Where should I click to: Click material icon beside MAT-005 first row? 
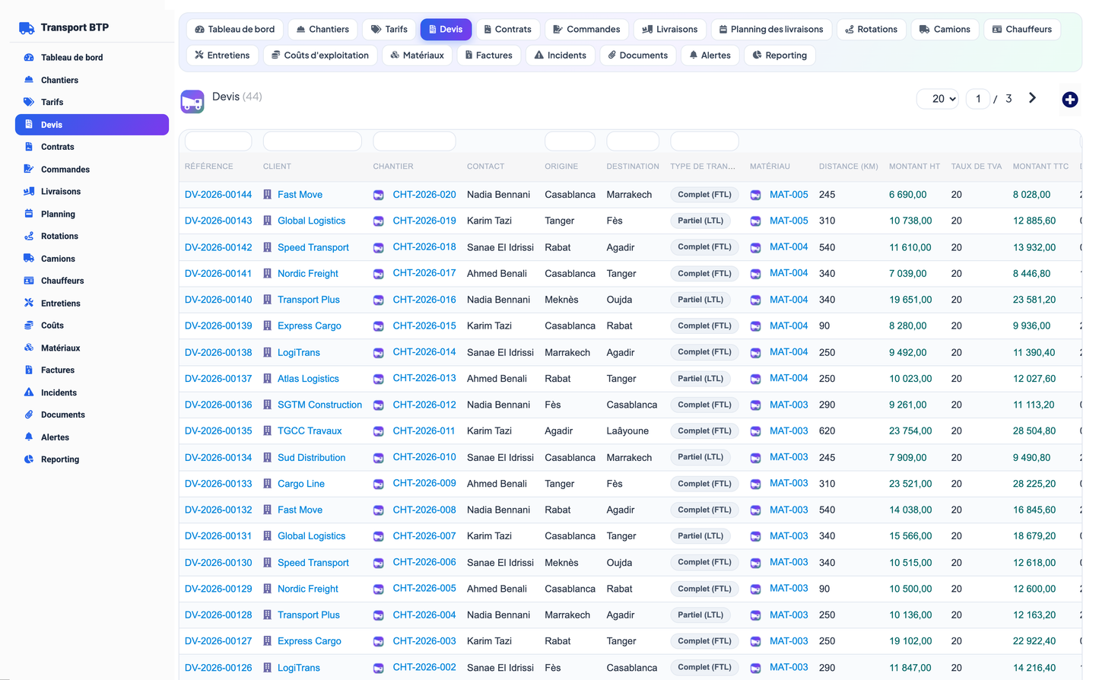755,195
